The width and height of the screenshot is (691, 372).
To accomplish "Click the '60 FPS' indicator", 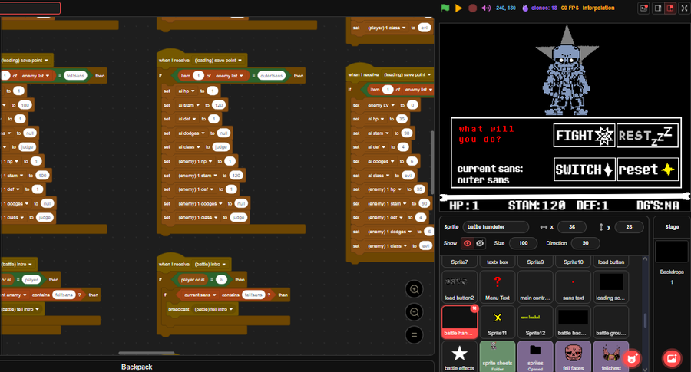I will 570,8.
